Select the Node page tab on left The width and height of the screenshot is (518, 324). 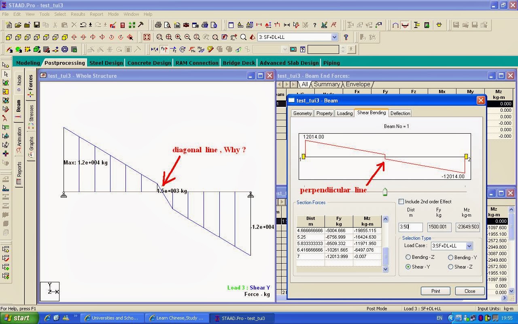19,83
